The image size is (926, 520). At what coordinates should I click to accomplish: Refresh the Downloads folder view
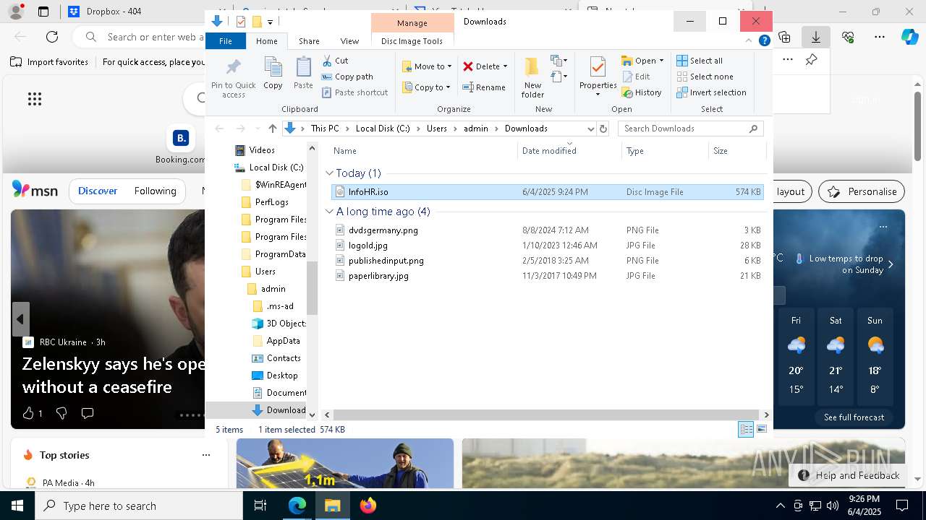click(x=603, y=129)
